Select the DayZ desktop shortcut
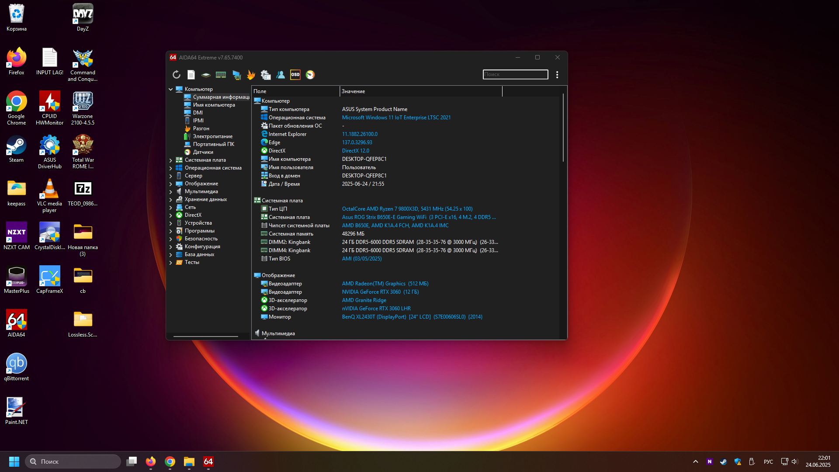The height and width of the screenshot is (472, 839). [83, 18]
